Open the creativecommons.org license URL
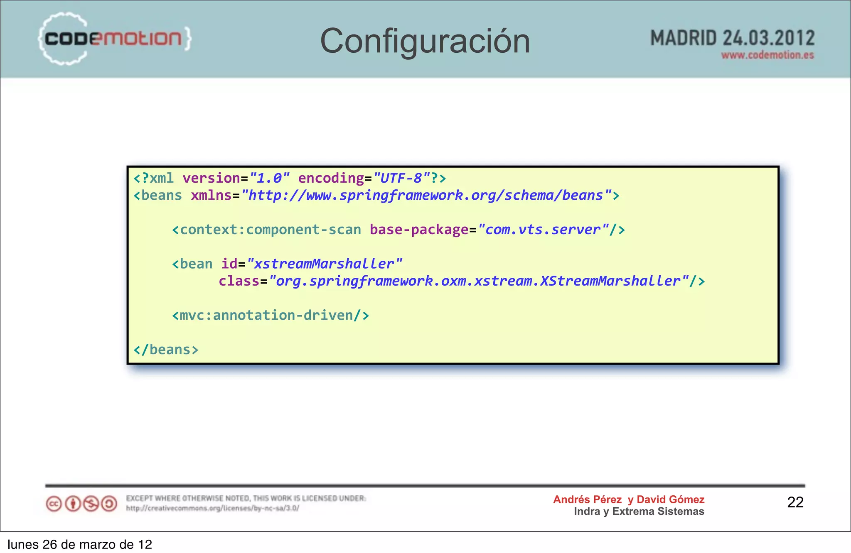Viewport: 851px width, 553px height. pyautogui.click(x=212, y=508)
